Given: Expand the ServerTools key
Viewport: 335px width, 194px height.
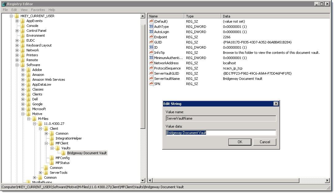Looking at the screenshot, I should [x=41, y=173].
